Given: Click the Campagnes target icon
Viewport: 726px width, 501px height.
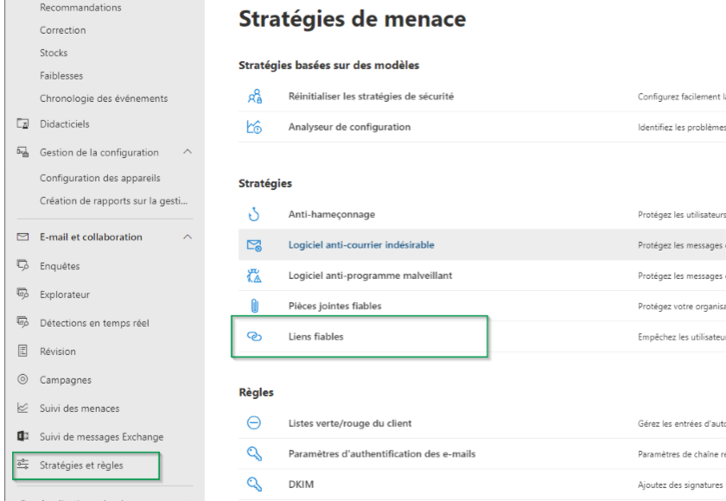Looking at the screenshot, I should (x=22, y=380).
